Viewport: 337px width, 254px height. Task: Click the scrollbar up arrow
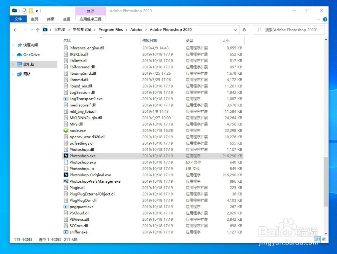(326, 39)
